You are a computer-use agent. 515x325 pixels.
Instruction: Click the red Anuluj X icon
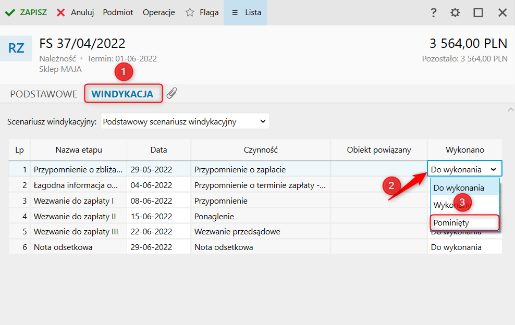click(61, 12)
